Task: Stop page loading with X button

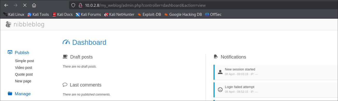Action: click(x=25, y=5)
